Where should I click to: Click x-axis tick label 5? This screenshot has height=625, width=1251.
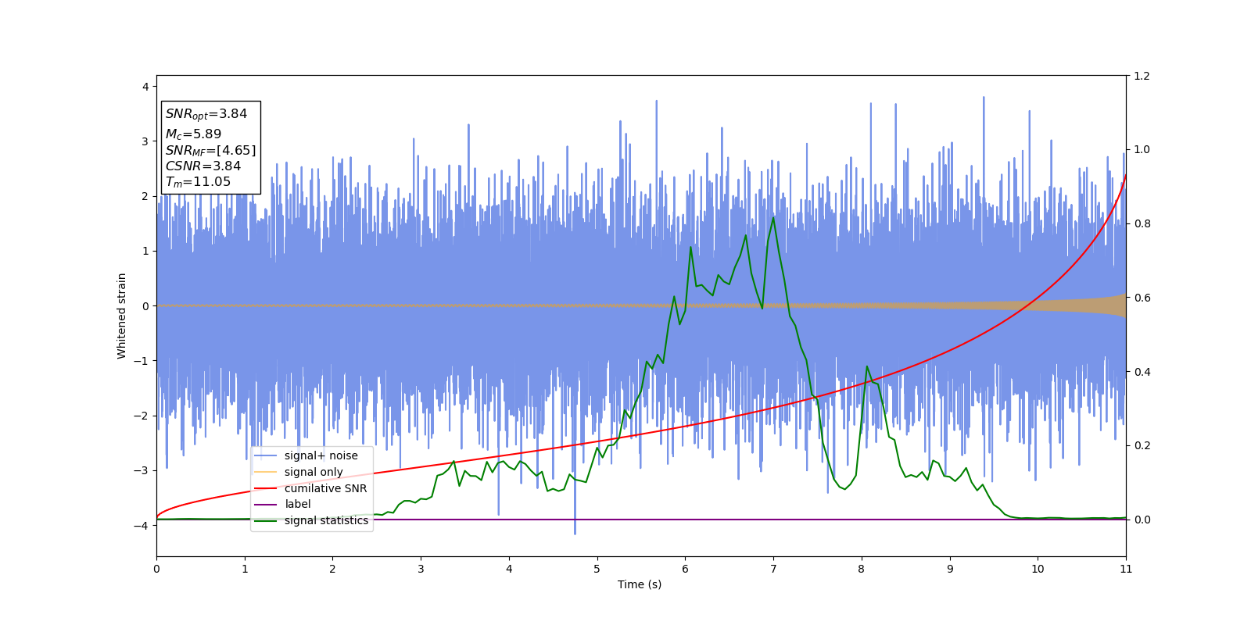[597, 570]
